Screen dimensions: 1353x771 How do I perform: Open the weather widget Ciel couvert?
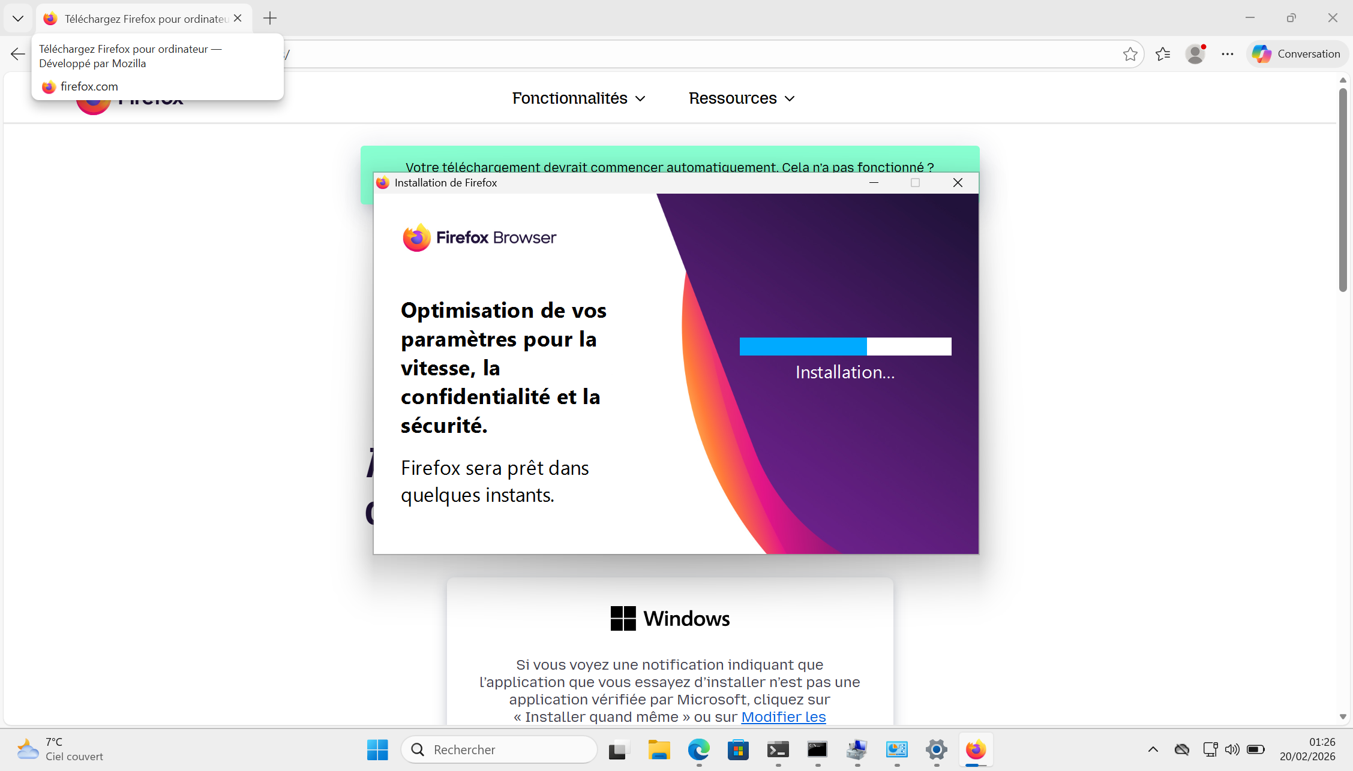click(60, 749)
